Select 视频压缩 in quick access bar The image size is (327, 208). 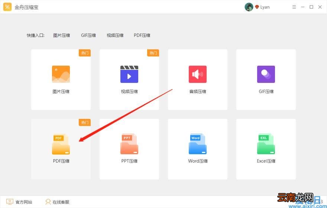pos(115,35)
